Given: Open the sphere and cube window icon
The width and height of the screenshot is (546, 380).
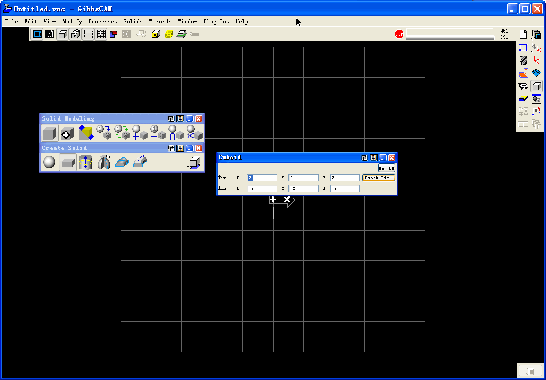Looking at the screenshot, I should (536, 99).
